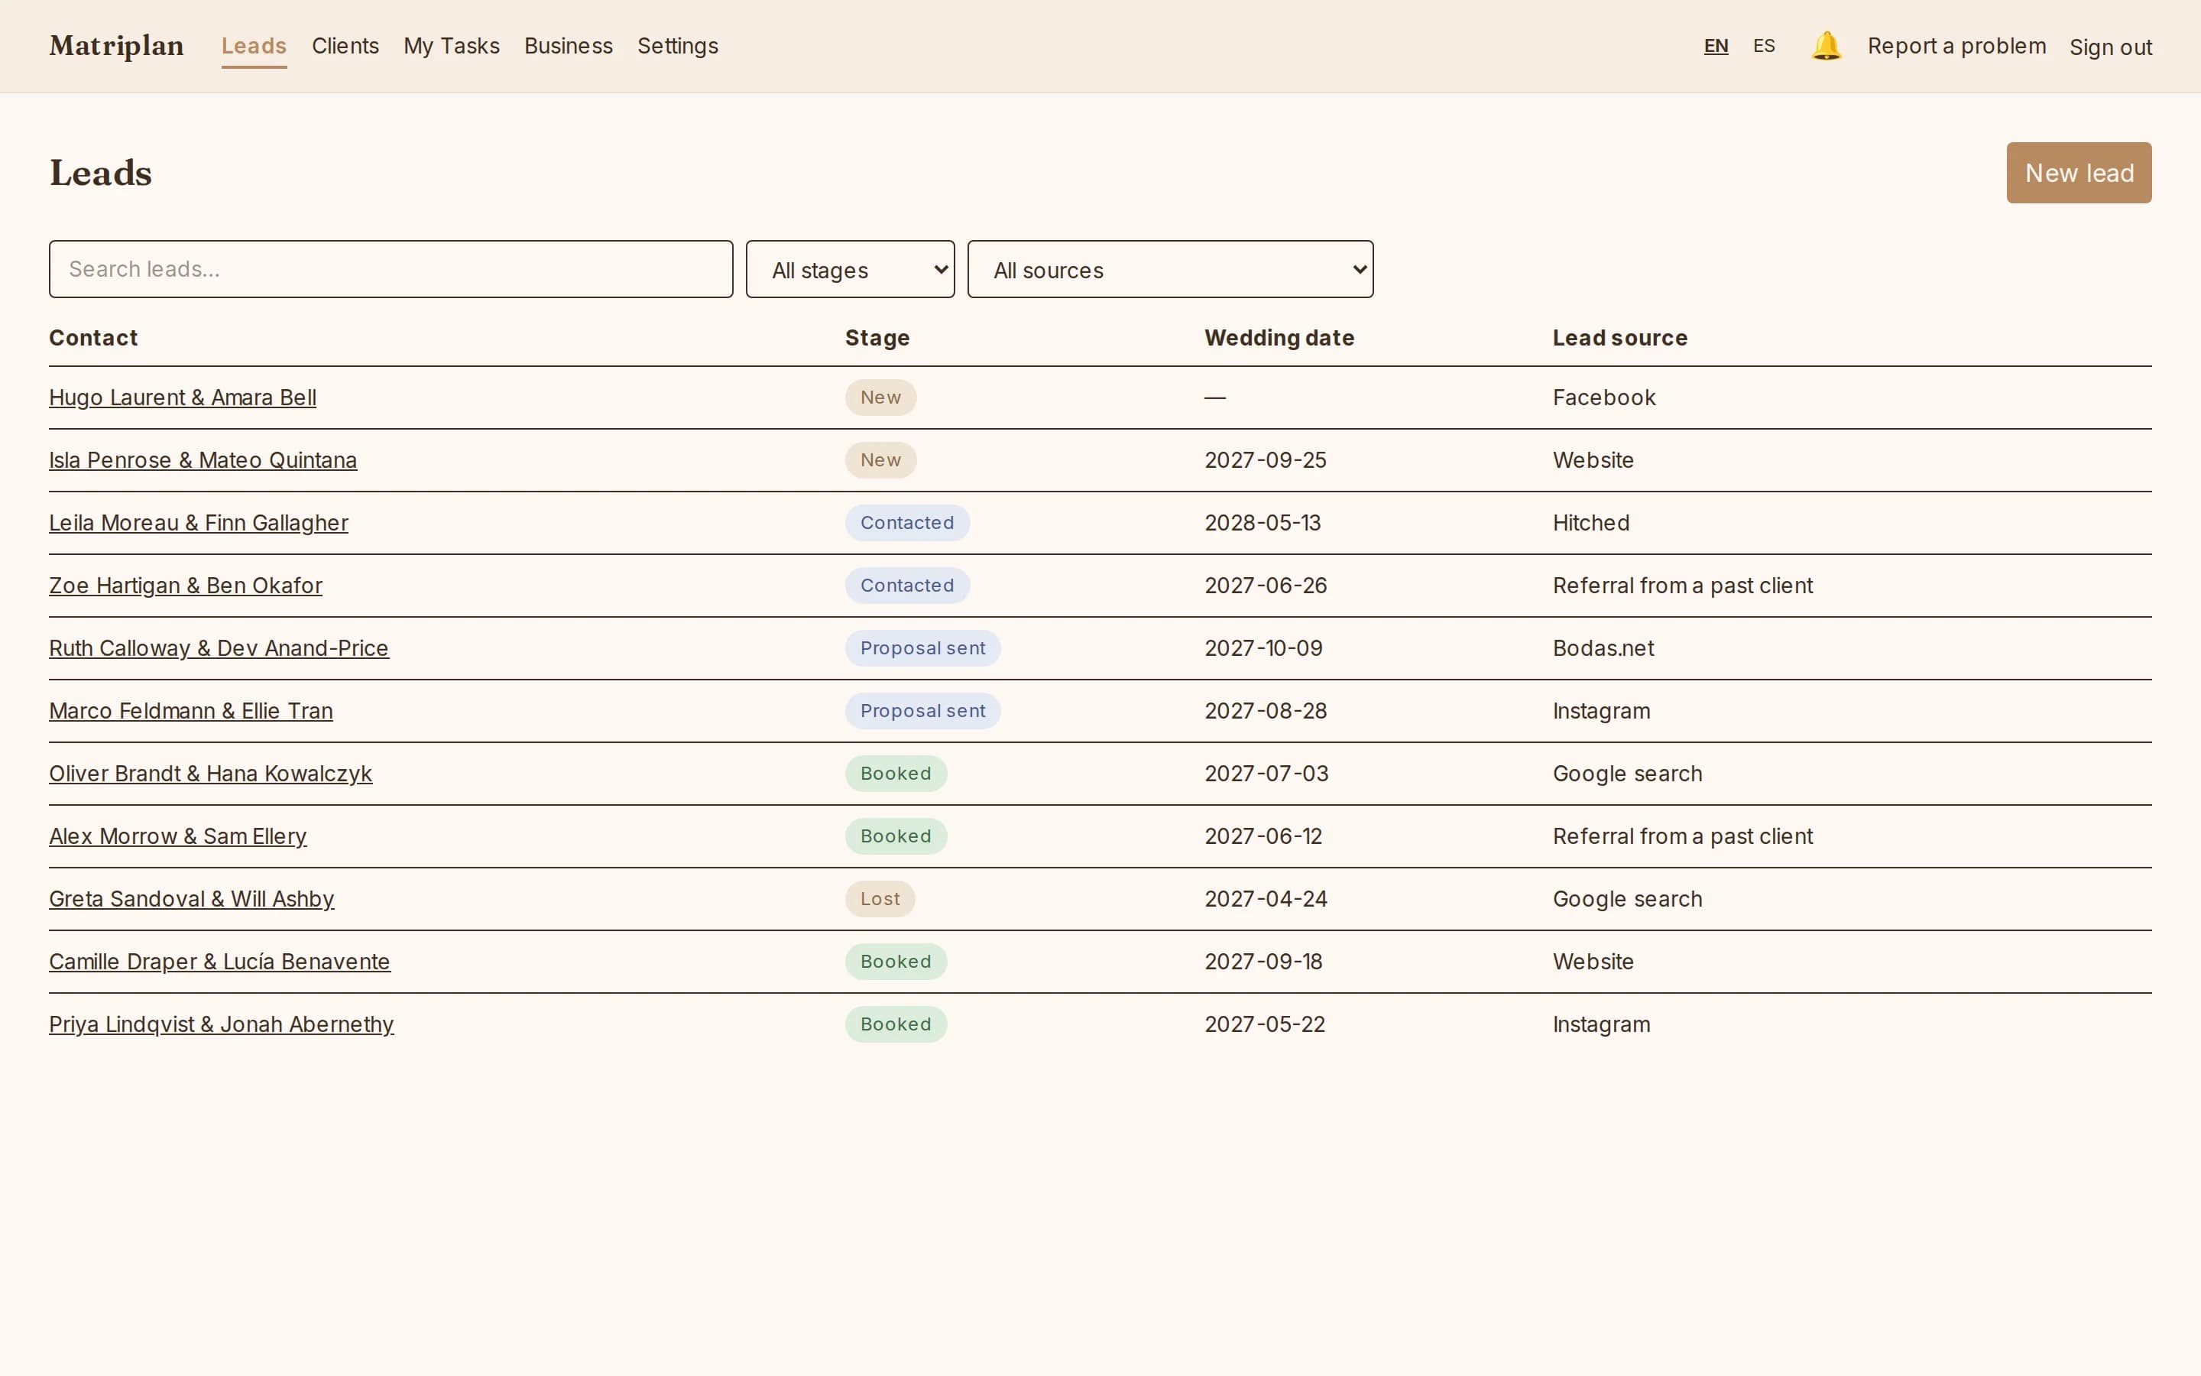The image size is (2201, 1376).
Task: Open Settings in the nav bar
Action: tap(678, 46)
